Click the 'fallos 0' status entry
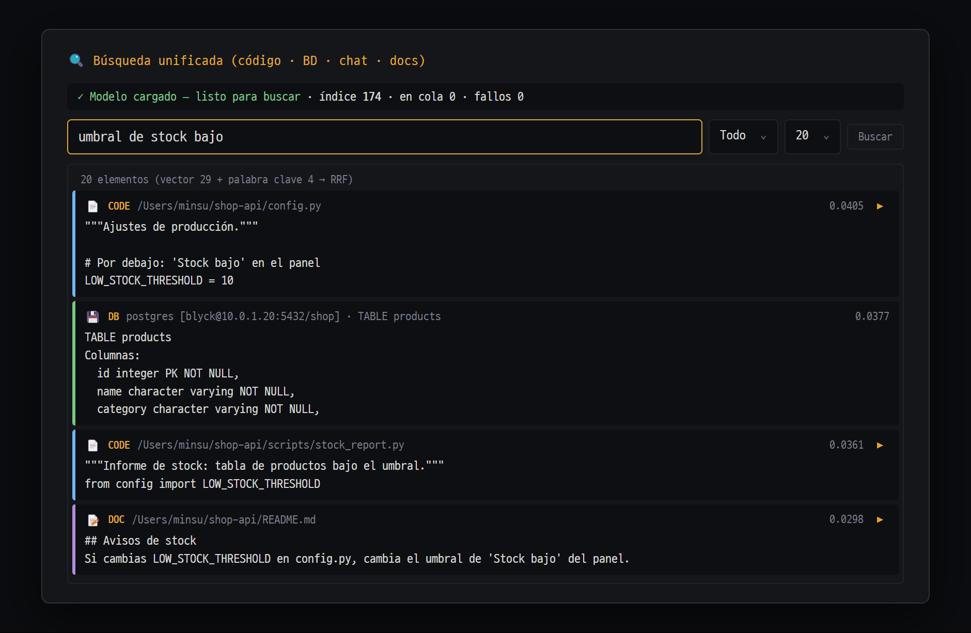 [x=499, y=97]
